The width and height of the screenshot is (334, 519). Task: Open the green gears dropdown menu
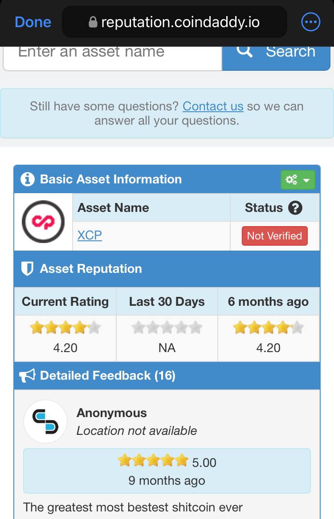pyautogui.click(x=297, y=180)
